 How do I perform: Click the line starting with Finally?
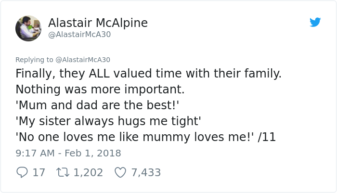[148, 74]
